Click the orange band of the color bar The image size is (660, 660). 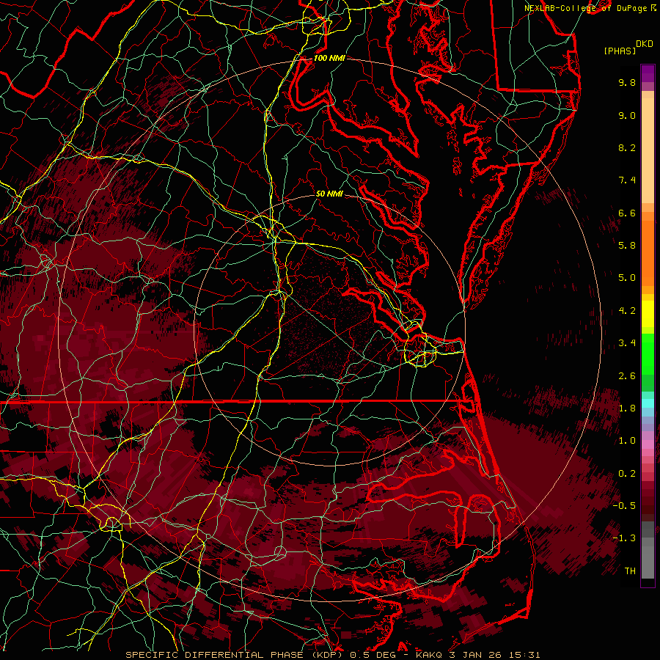pyautogui.click(x=648, y=254)
